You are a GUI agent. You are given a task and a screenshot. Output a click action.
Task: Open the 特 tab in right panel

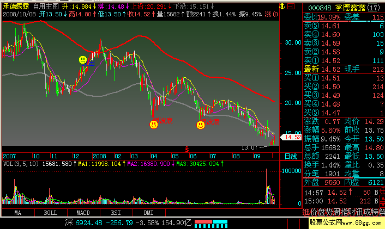click(x=375, y=212)
